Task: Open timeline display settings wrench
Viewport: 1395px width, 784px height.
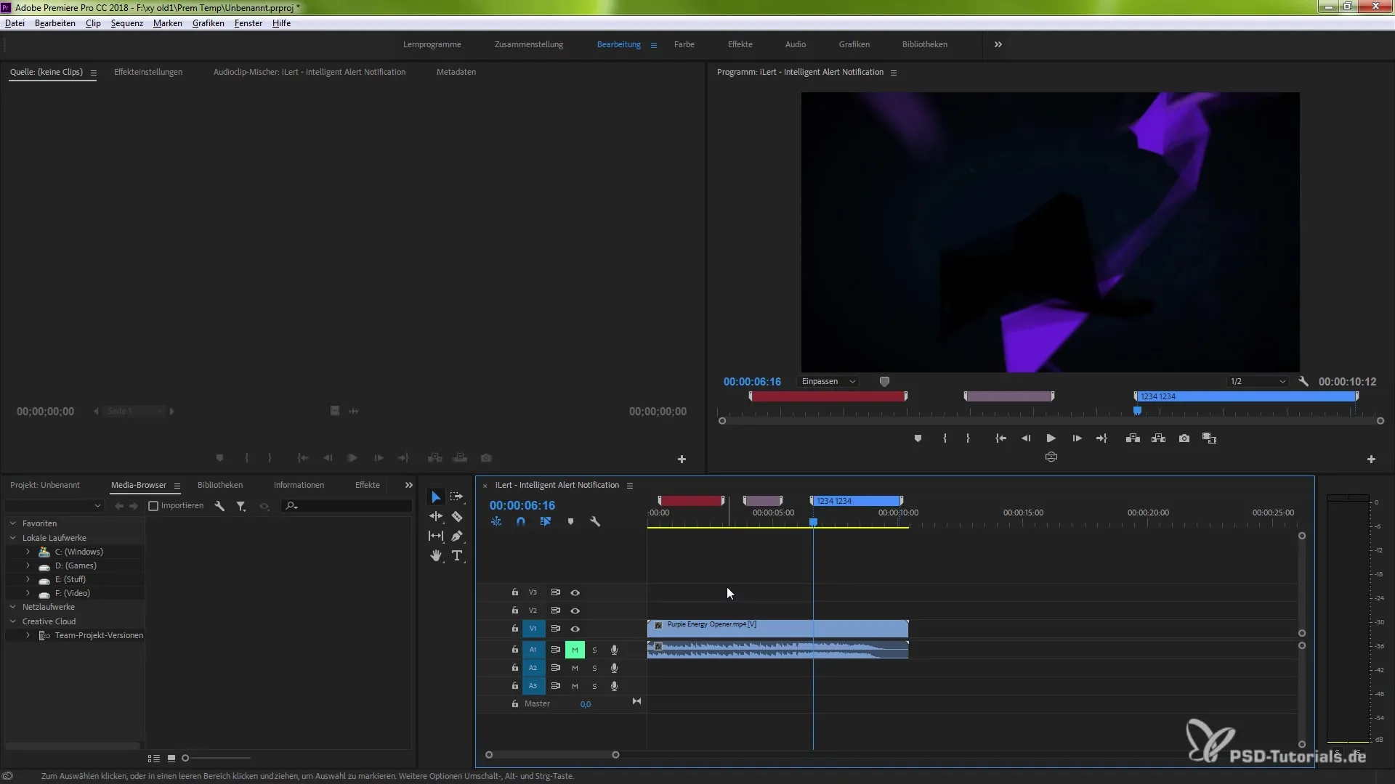Action: click(595, 522)
